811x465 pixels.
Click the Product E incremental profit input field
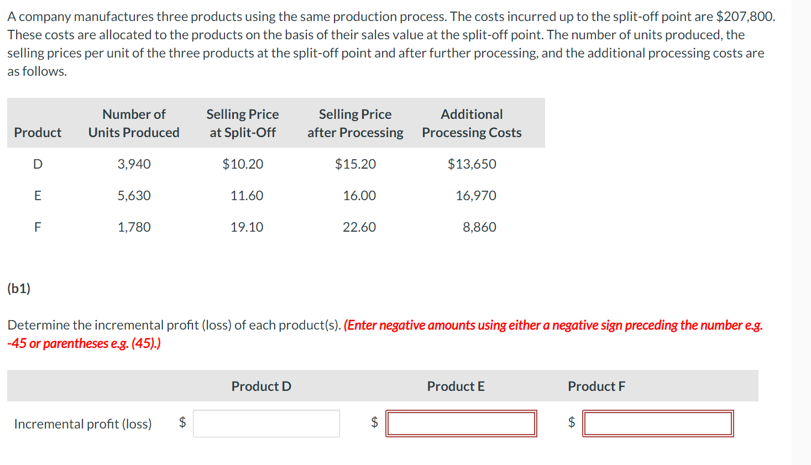click(x=461, y=423)
